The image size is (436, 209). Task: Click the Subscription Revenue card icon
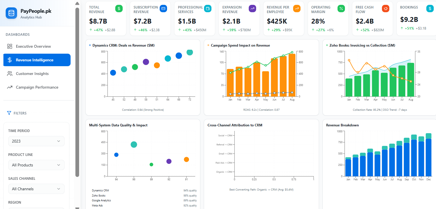pos(163,9)
